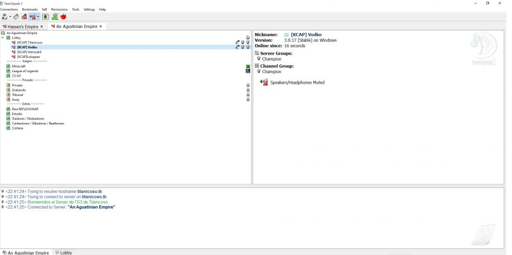512x255 pixels.
Task: Select the Para REFLEXIONAR channel
Action: (x=25, y=109)
